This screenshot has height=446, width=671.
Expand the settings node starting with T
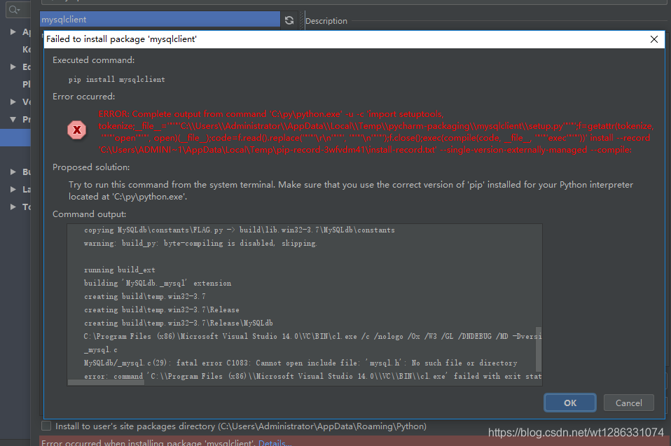click(x=13, y=207)
